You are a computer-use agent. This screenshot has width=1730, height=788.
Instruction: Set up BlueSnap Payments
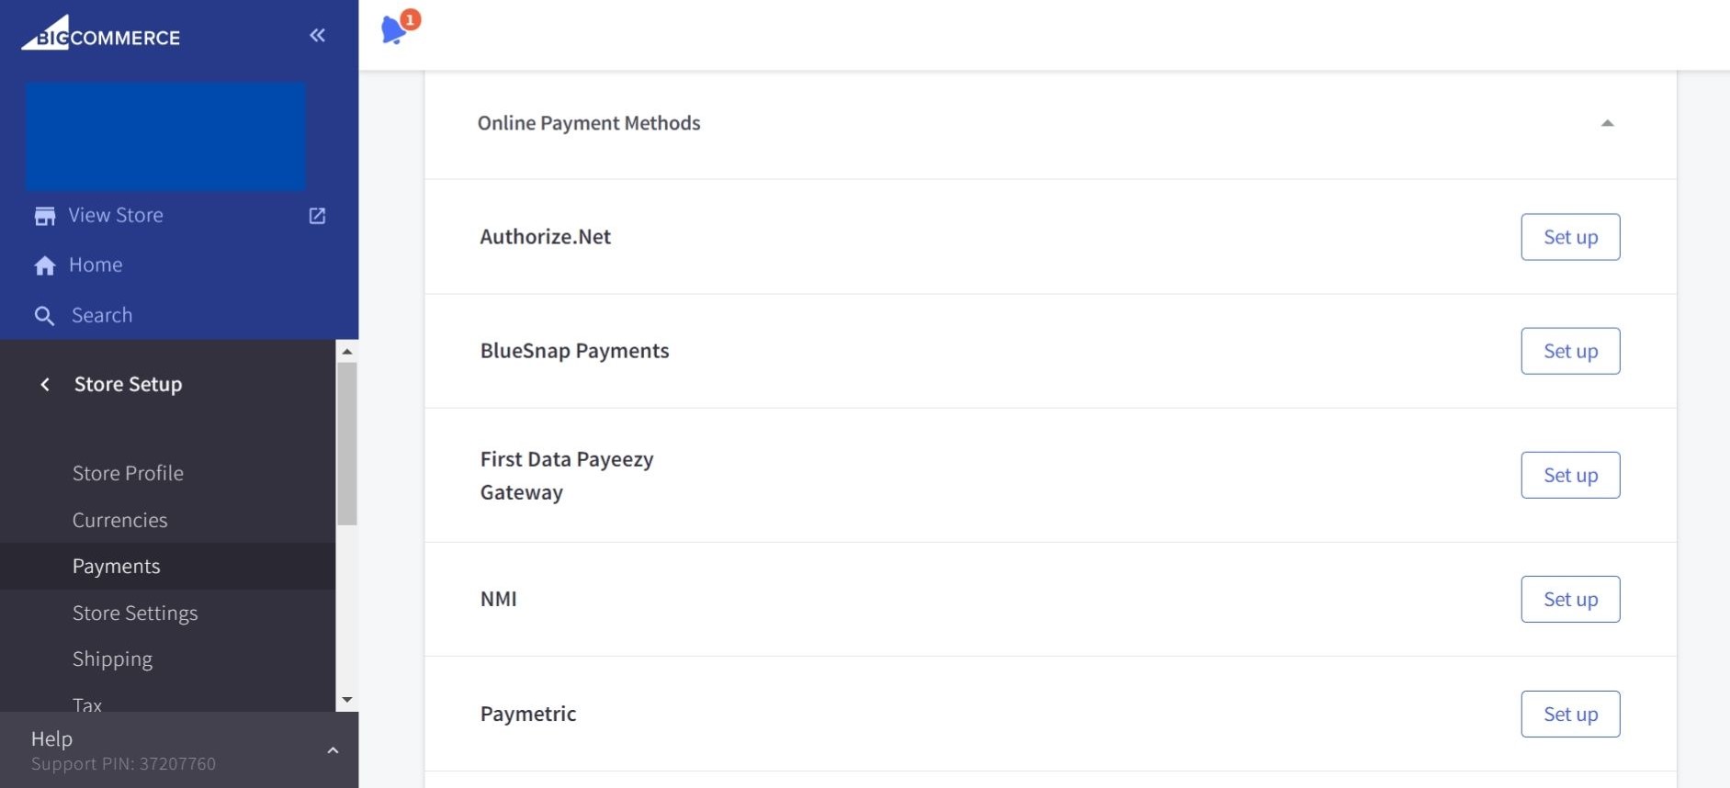coord(1569,351)
